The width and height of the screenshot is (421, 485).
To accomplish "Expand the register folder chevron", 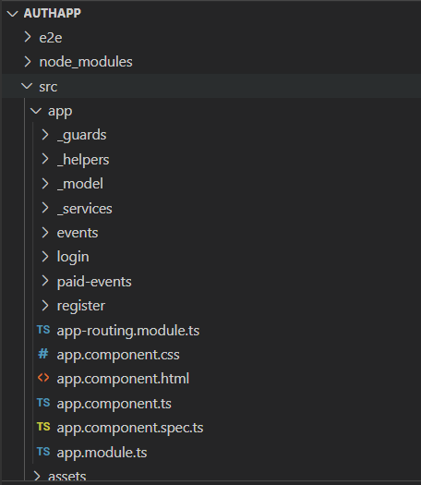I will 45,305.
